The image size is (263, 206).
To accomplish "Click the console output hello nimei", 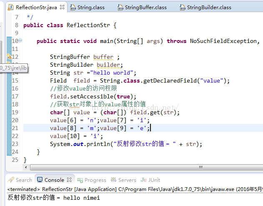I will [x=82, y=198].
